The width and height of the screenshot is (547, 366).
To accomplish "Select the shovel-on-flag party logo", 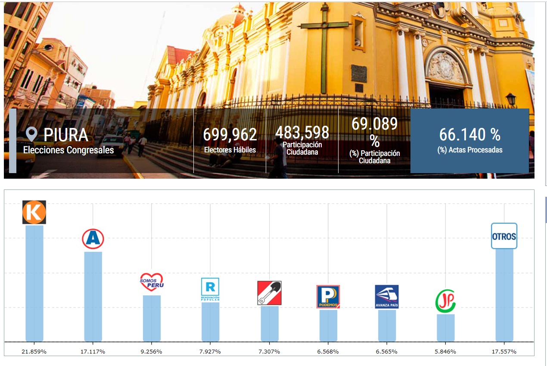I will tap(269, 293).
